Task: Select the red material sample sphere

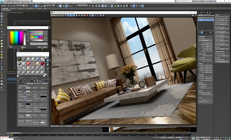Action: click(x=42, y=64)
